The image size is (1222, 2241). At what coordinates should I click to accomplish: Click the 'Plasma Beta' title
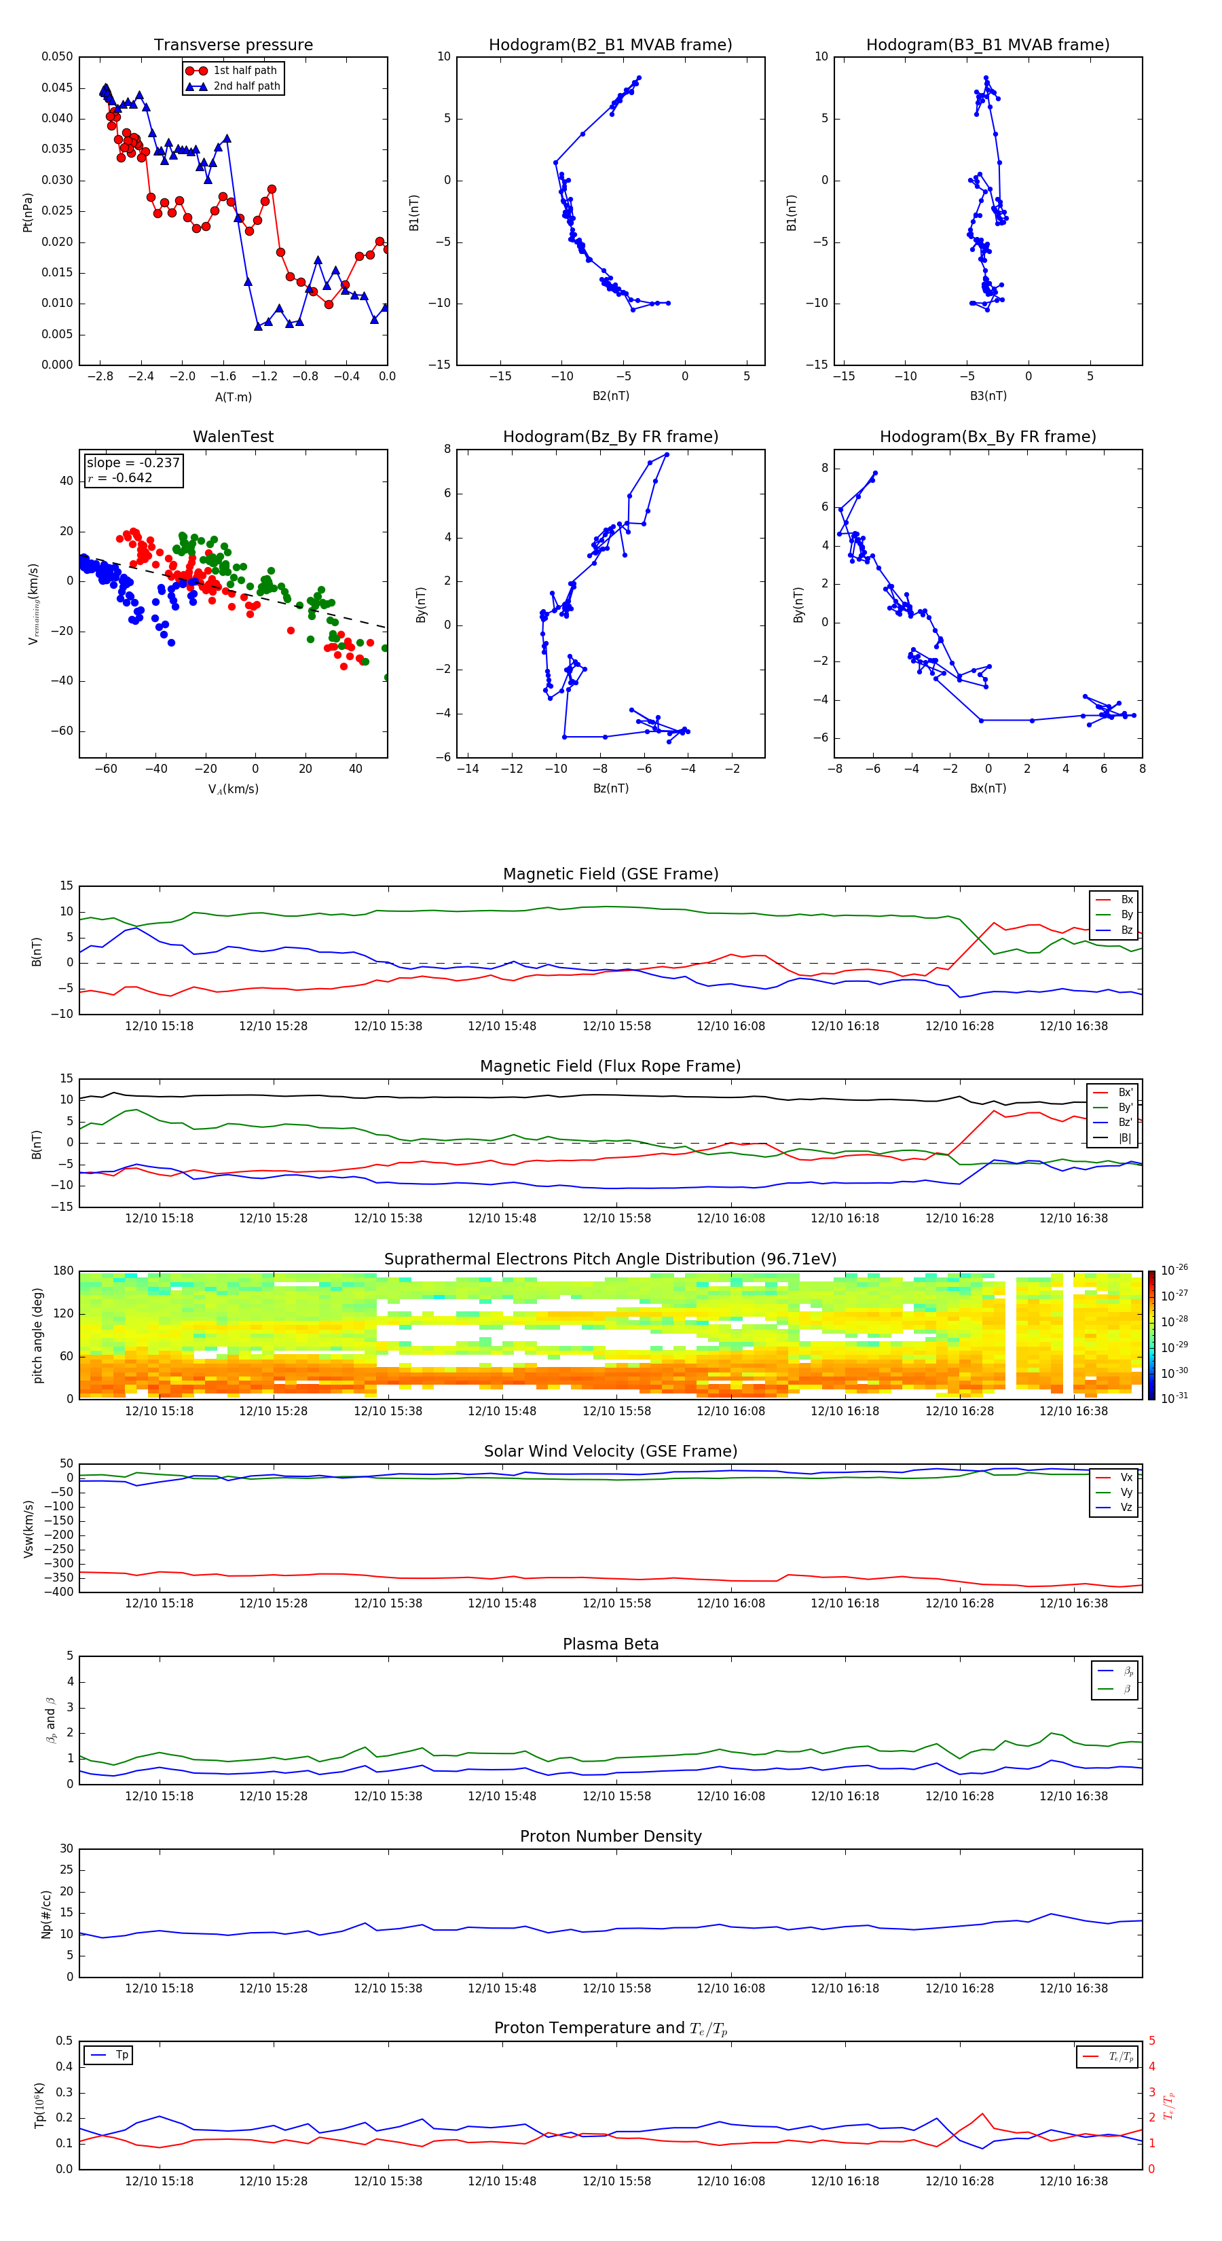(610, 1645)
